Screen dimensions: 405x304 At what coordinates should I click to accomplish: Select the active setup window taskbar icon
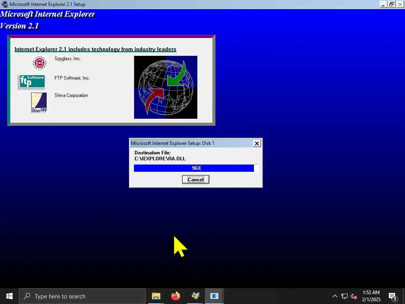[x=214, y=296]
